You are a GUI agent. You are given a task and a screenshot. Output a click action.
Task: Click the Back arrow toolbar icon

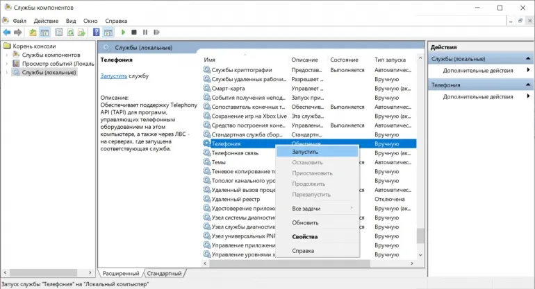6,33
